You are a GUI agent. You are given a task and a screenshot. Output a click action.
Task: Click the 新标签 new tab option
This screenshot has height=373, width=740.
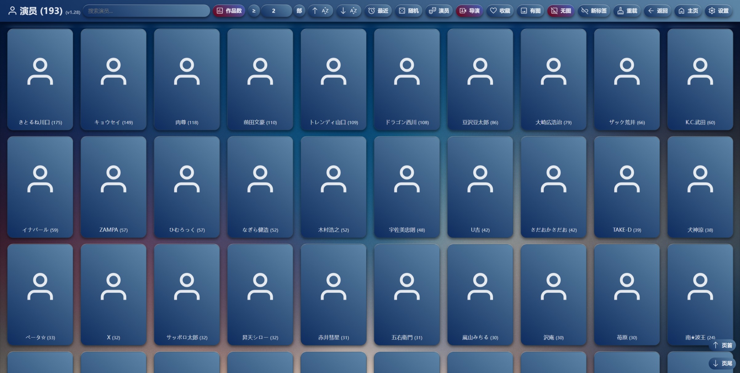coord(594,11)
